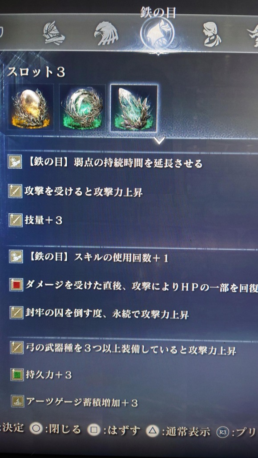
Task: Click the square はずす remove prompt
Action: [x=114, y=430]
